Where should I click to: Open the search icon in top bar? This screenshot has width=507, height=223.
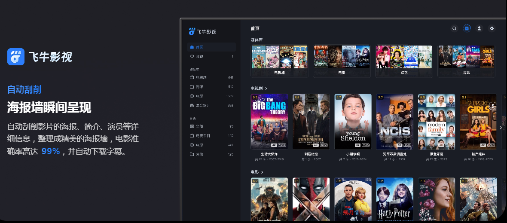tap(454, 28)
